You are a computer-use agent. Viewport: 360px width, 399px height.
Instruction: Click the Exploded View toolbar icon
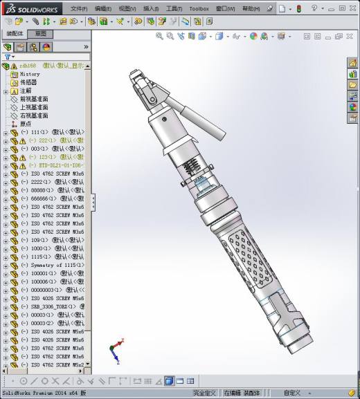[x=162, y=21]
